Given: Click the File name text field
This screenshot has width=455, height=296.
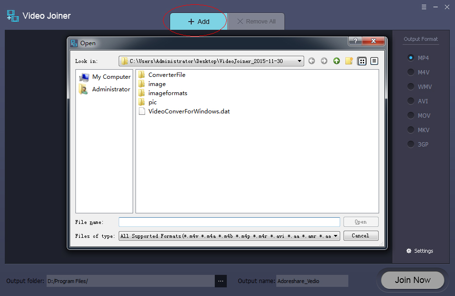Looking at the screenshot, I should click(229, 222).
